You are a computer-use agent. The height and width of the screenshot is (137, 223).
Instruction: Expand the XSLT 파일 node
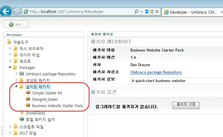pyautogui.click(x=10, y=133)
